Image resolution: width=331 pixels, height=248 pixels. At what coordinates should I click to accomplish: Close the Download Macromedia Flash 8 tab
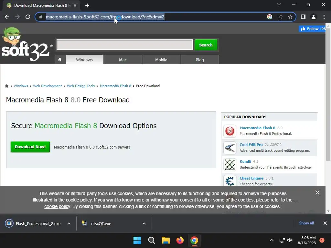75,5
